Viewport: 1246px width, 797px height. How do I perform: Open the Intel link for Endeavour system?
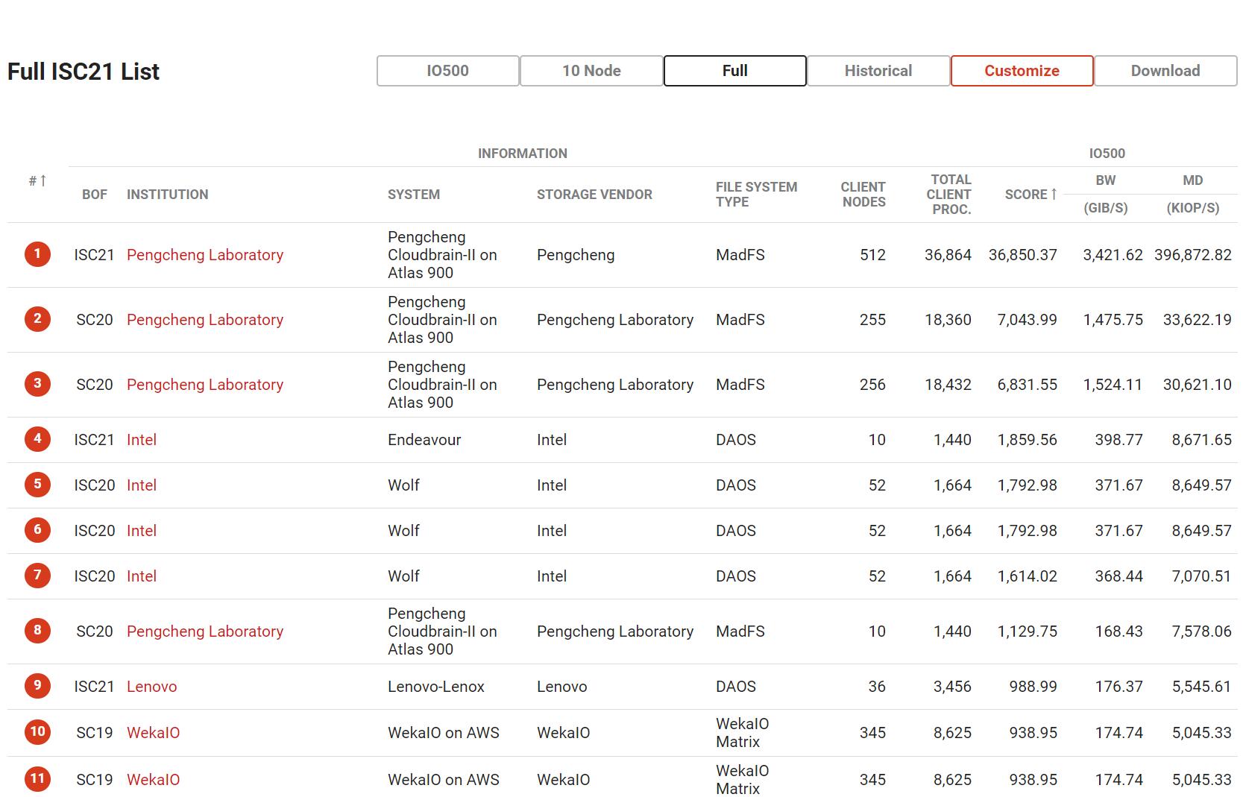pyautogui.click(x=142, y=440)
